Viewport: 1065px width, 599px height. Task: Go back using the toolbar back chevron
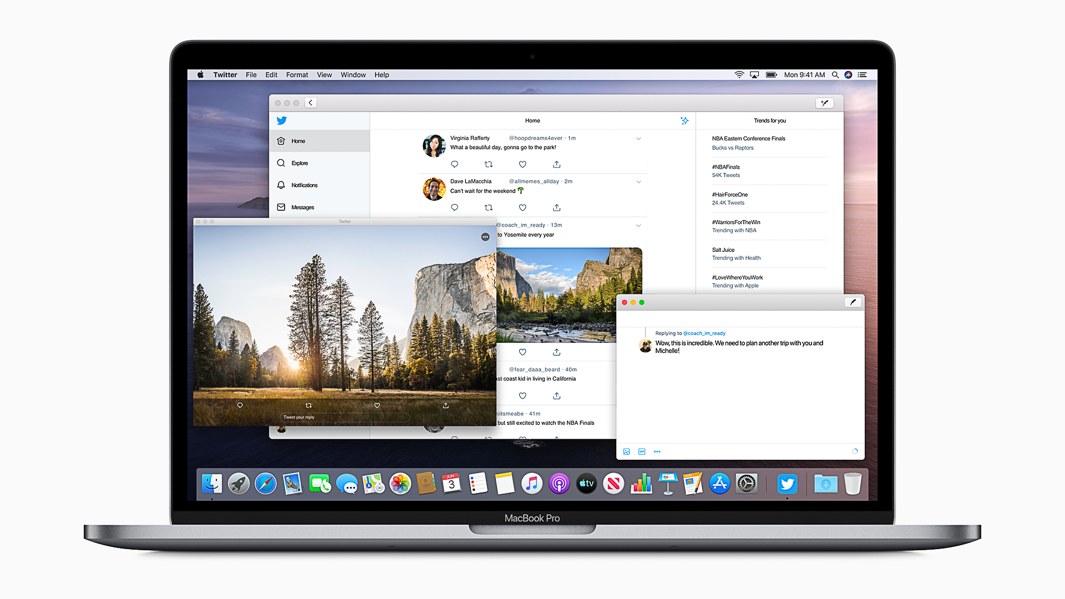pos(311,103)
